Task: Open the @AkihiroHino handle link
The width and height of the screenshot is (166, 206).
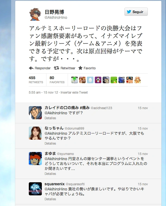Action: point(56,17)
